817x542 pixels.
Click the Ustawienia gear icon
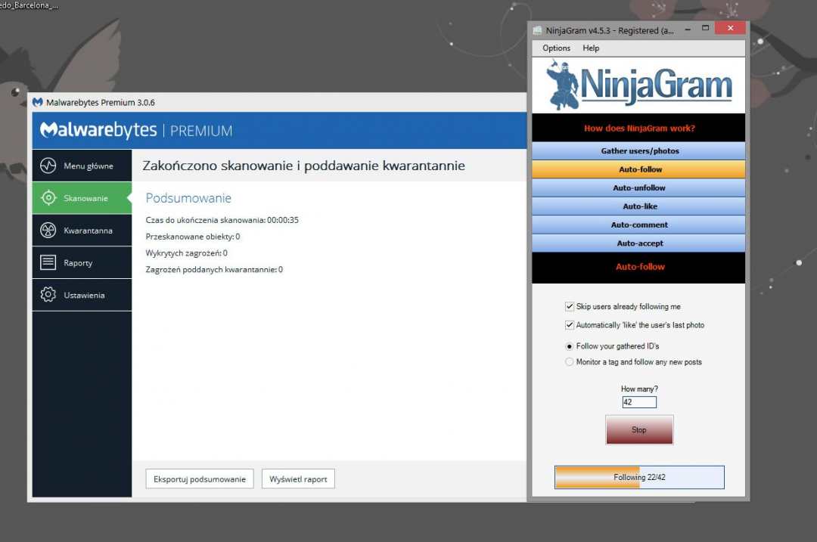click(x=48, y=295)
